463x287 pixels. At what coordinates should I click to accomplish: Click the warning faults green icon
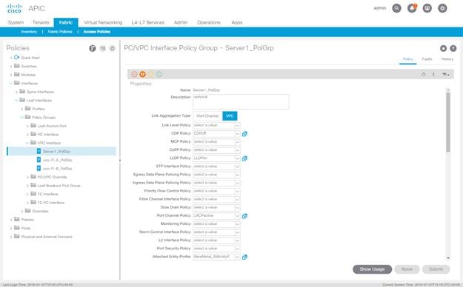(x=159, y=74)
